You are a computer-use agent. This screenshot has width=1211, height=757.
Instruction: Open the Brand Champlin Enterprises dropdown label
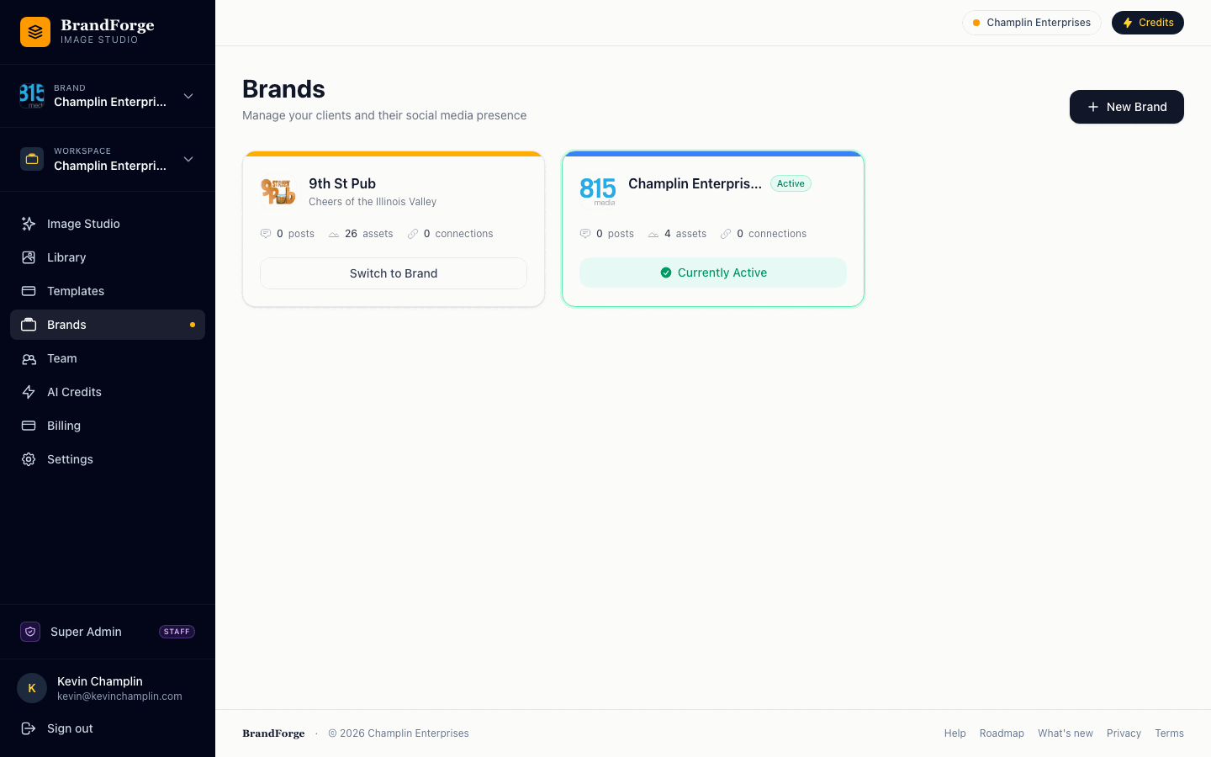tap(110, 102)
